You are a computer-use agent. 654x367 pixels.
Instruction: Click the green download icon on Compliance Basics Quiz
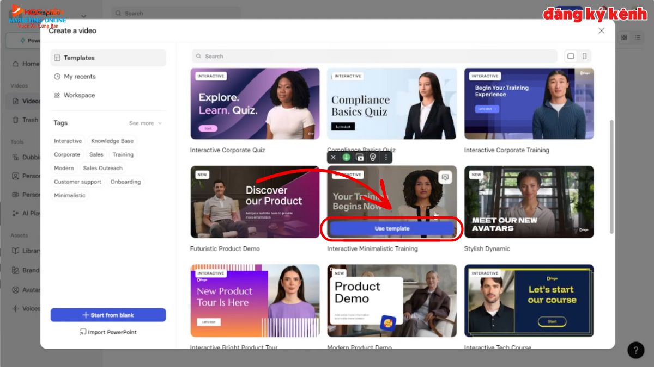click(x=348, y=157)
